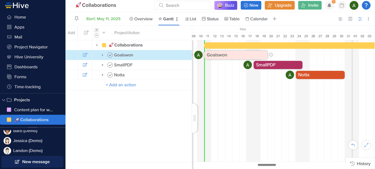
Task: Click the Search field
Action: (182, 5)
